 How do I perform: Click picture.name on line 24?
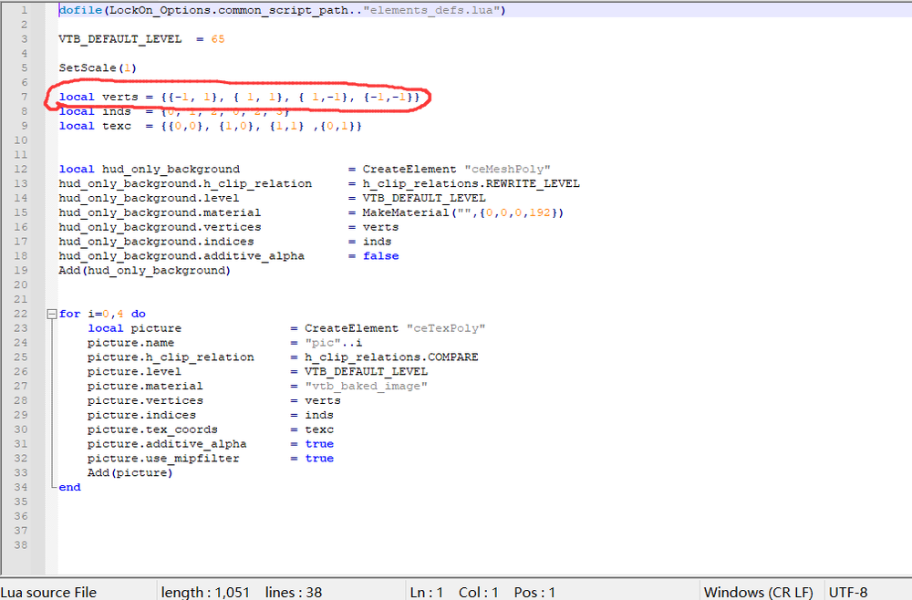[130, 343]
